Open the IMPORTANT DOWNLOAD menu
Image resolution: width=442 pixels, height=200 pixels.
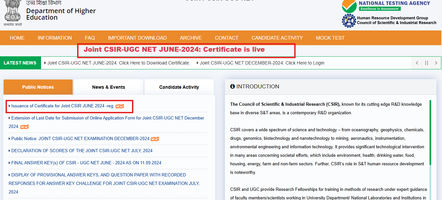coord(137,38)
